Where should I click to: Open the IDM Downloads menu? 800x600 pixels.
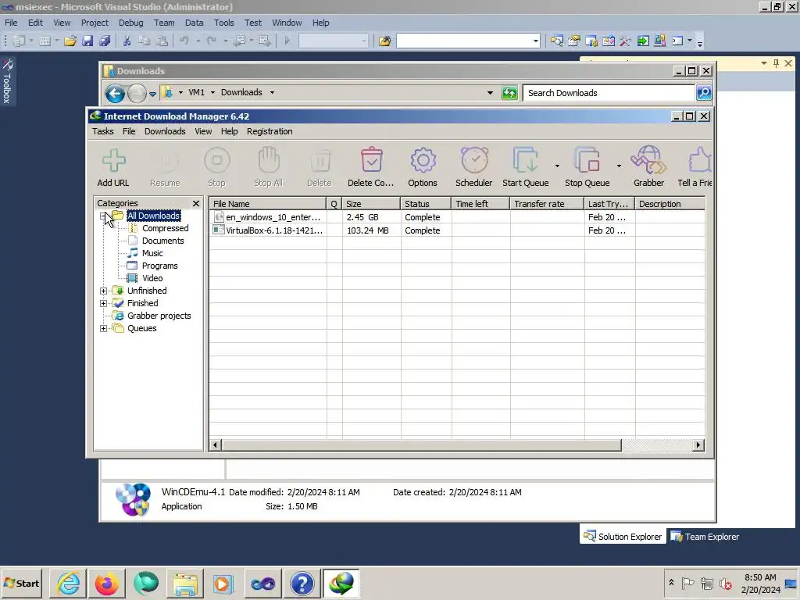[x=165, y=131]
